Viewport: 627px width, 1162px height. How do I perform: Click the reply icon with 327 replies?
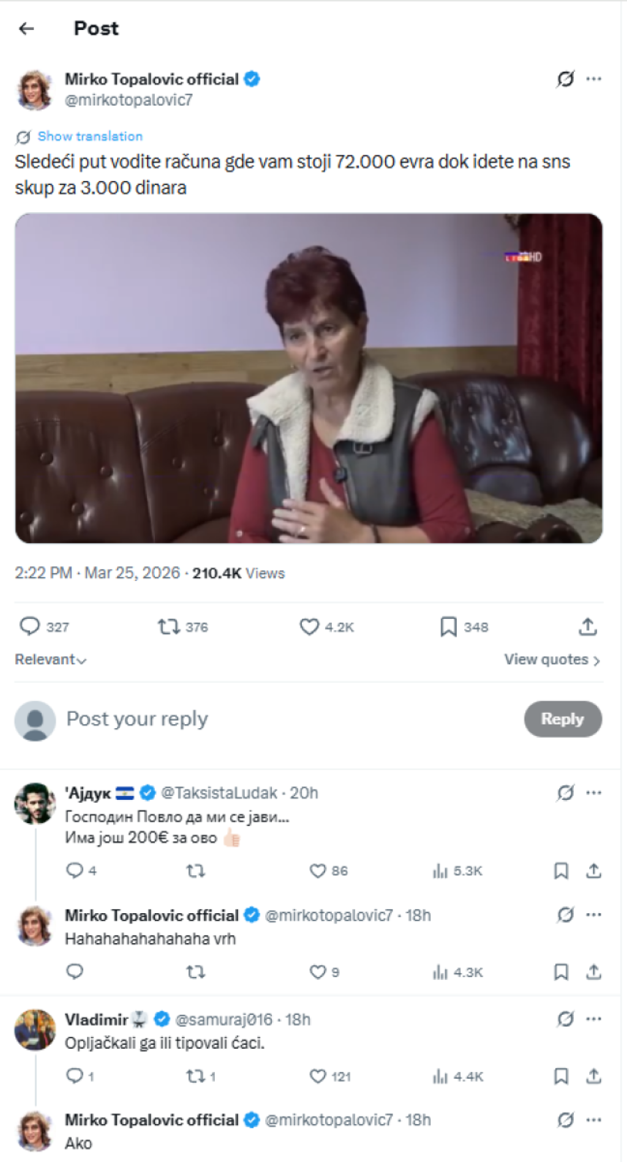[30, 626]
